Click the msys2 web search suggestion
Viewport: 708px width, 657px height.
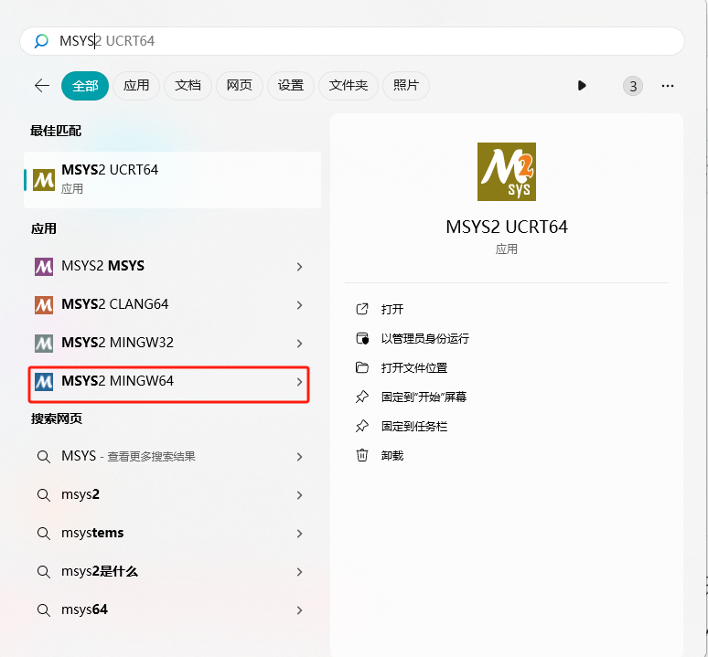click(169, 495)
